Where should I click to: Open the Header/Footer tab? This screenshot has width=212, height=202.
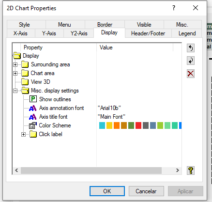pyautogui.click(x=148, y=33)
